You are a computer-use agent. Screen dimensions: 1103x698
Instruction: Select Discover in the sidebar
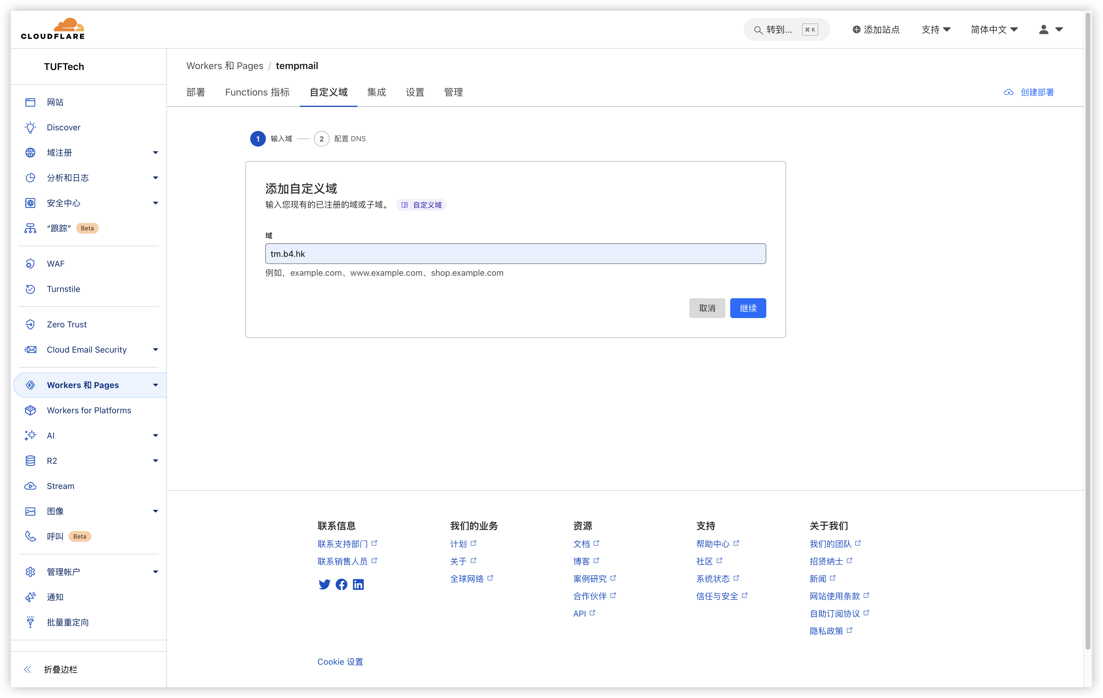(63, 127)
